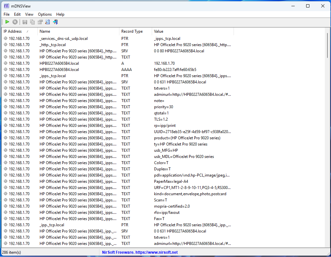This screenshot has width=331, height=257.
Task: Sort by the IP Address column header
Action: 19,31
